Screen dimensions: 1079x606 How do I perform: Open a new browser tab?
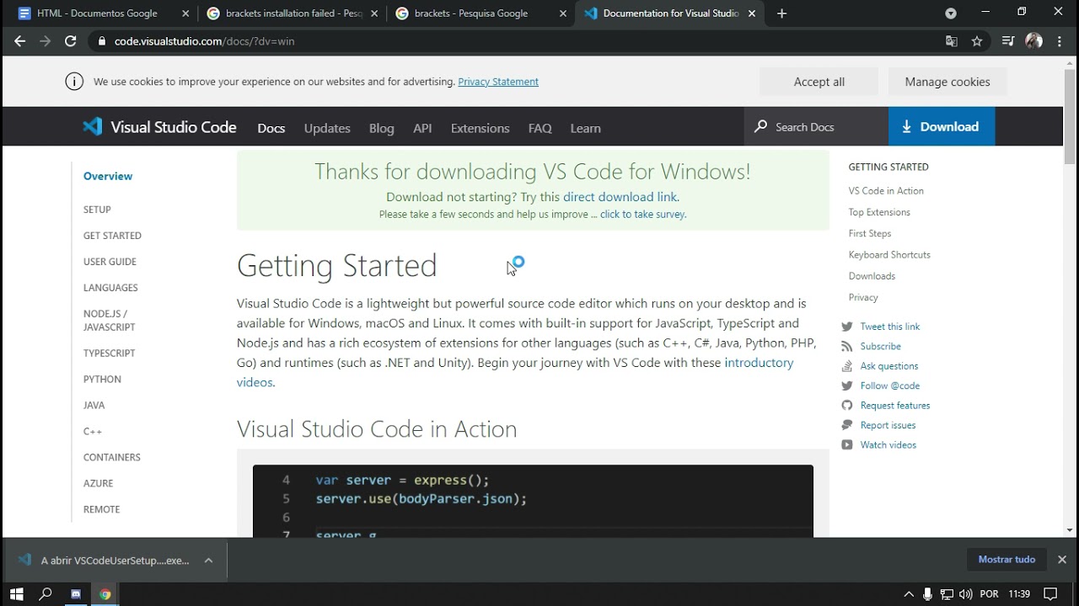(x=781, y=13)
